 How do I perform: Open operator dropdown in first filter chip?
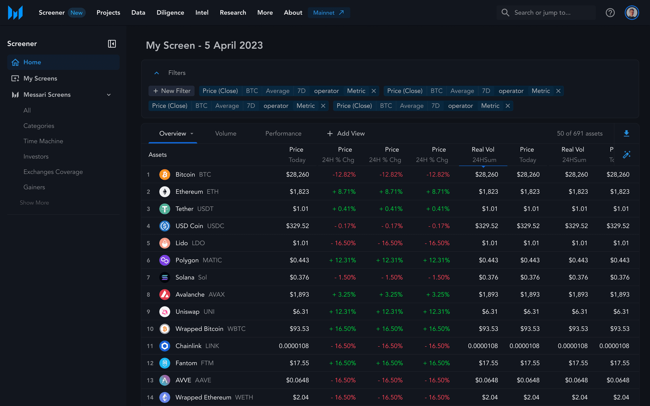[x=326, y=91]
